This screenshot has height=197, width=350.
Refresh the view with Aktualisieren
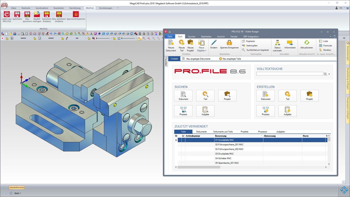[307, 44]
